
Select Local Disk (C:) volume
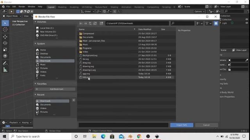click(55, 28)
